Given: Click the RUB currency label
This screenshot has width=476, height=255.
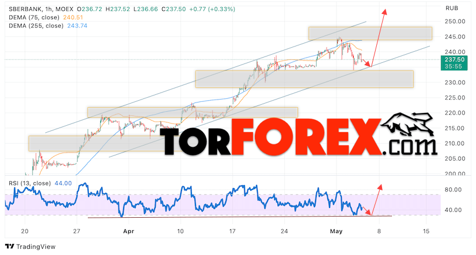Looking at the screenshot, I should pos(452,8).
